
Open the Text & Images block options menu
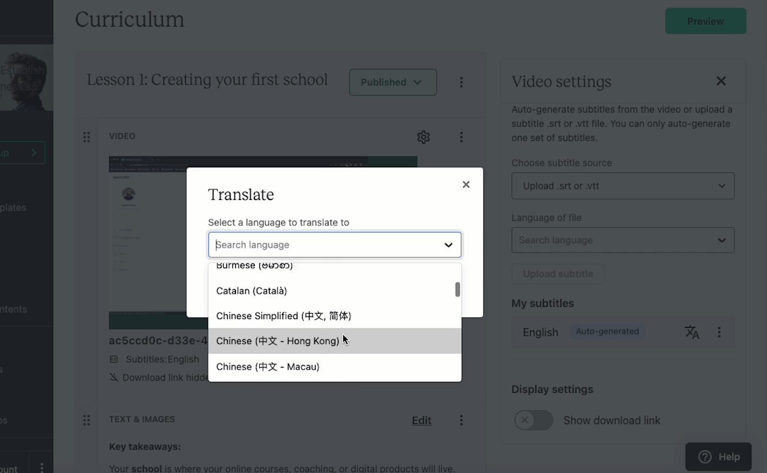tap(461, 420)
